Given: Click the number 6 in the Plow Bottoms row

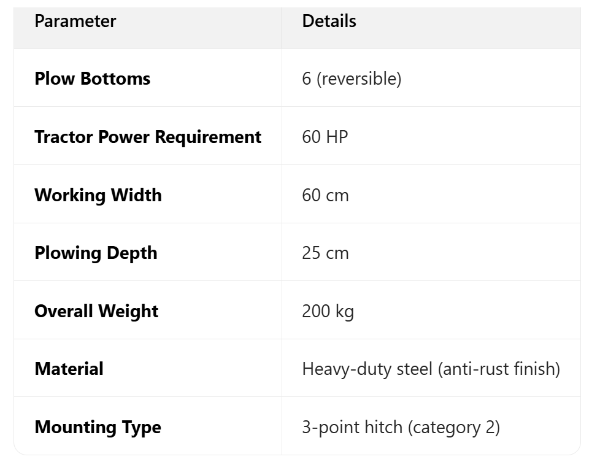Looking at the screenshot, I should [307, 79].
